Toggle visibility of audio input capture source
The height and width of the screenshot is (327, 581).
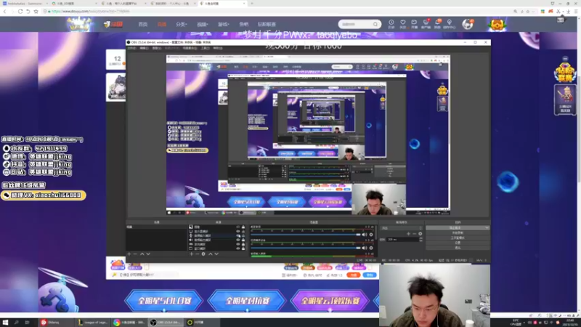(238, 235)
